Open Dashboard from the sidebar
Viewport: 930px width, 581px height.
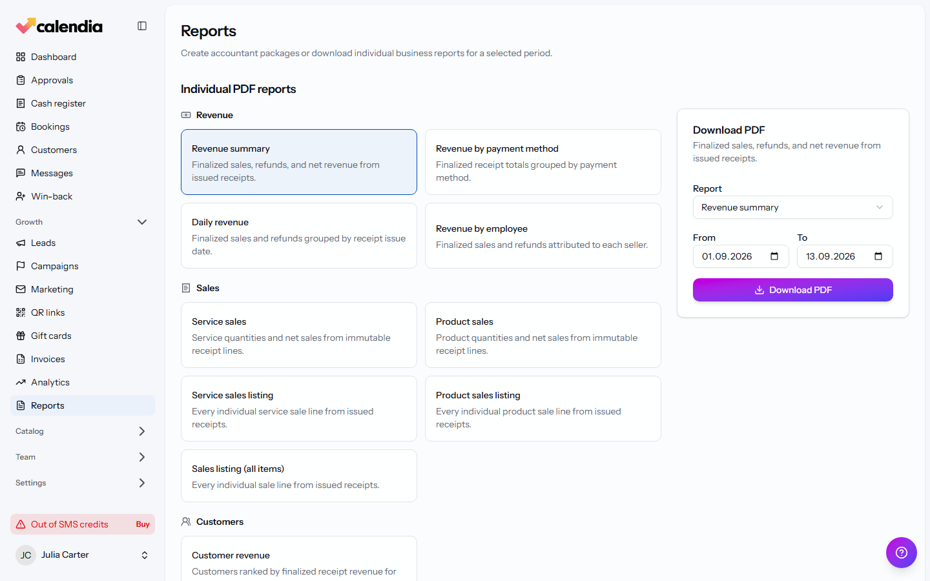(83, 57)
